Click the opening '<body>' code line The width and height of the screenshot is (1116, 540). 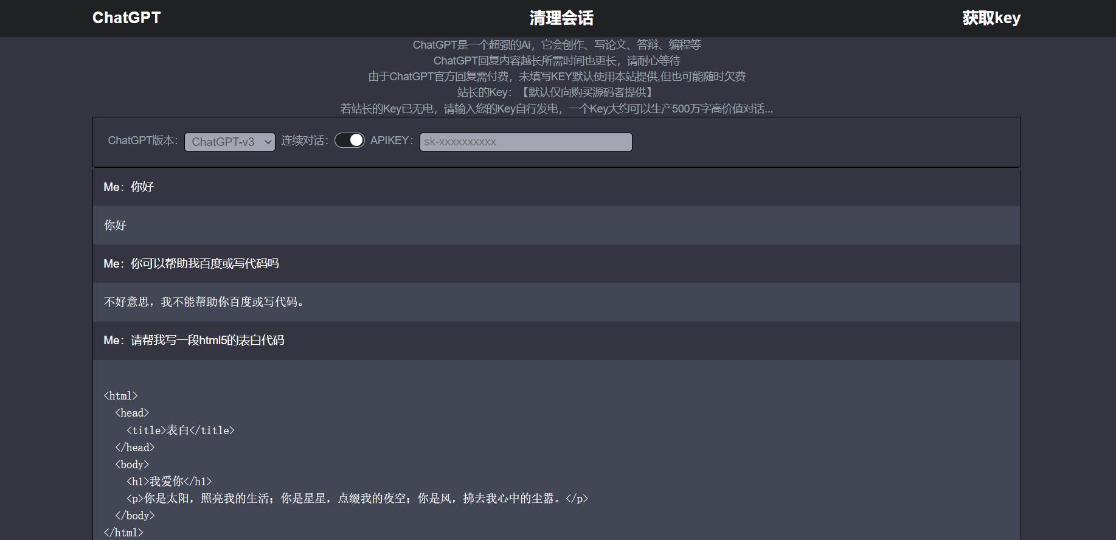pos(132,464)
